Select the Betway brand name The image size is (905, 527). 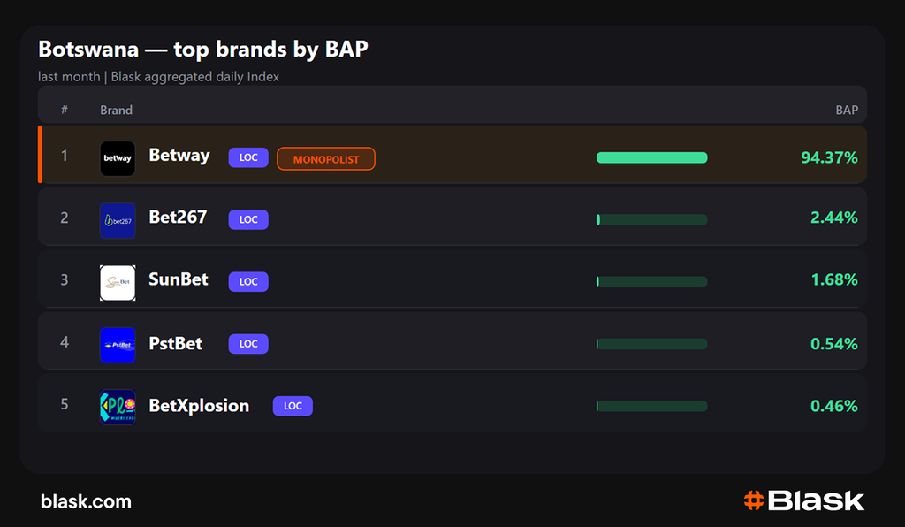pos(179,156)
